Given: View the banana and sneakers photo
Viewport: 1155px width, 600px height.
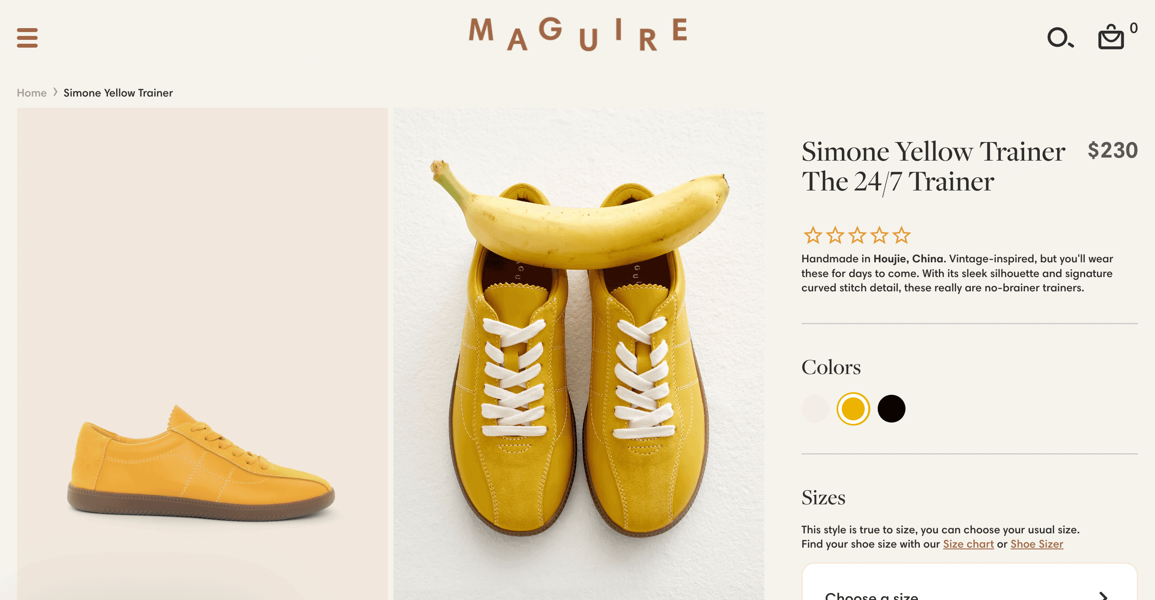Looking at the screenshot, I should (x=579, y=354).
